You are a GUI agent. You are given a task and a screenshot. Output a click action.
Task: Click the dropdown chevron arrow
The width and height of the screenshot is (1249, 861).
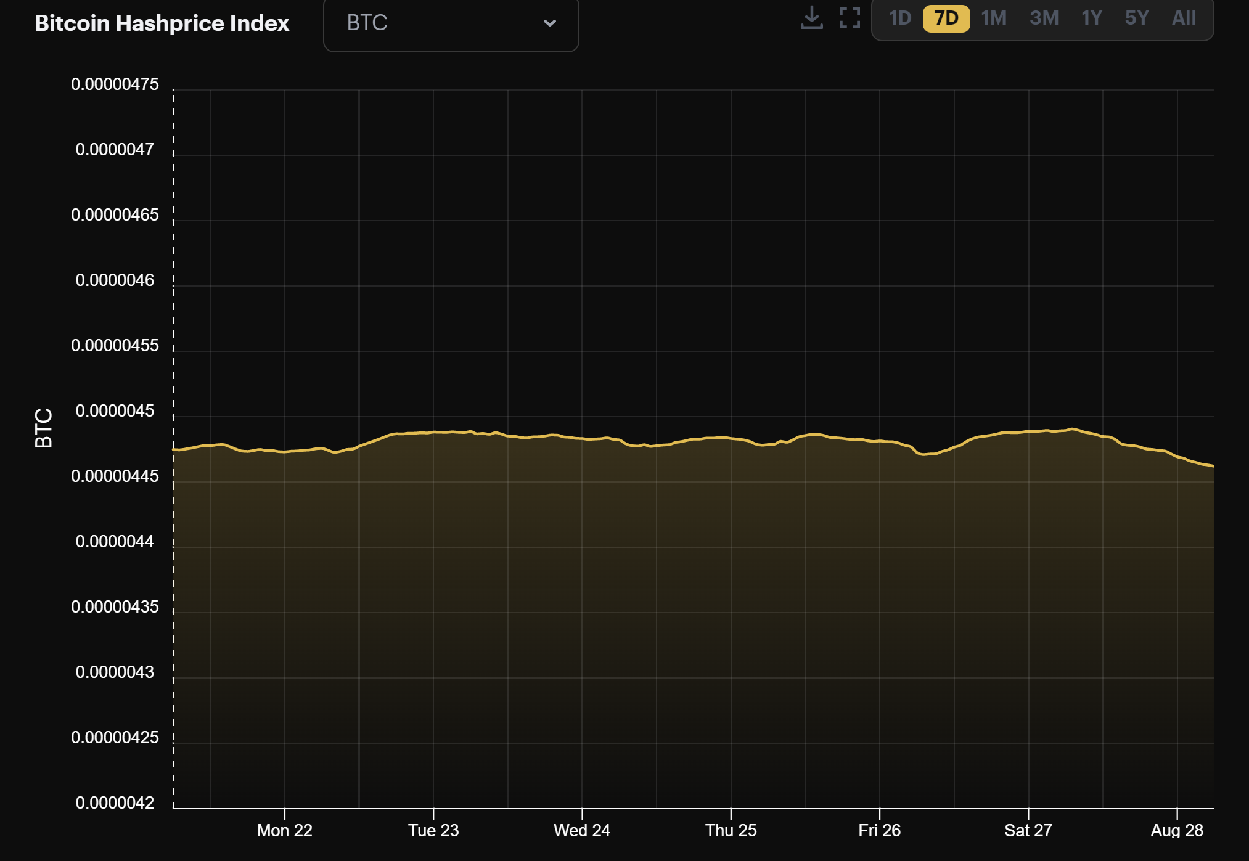pyautogui.click(x=549, y=23)
